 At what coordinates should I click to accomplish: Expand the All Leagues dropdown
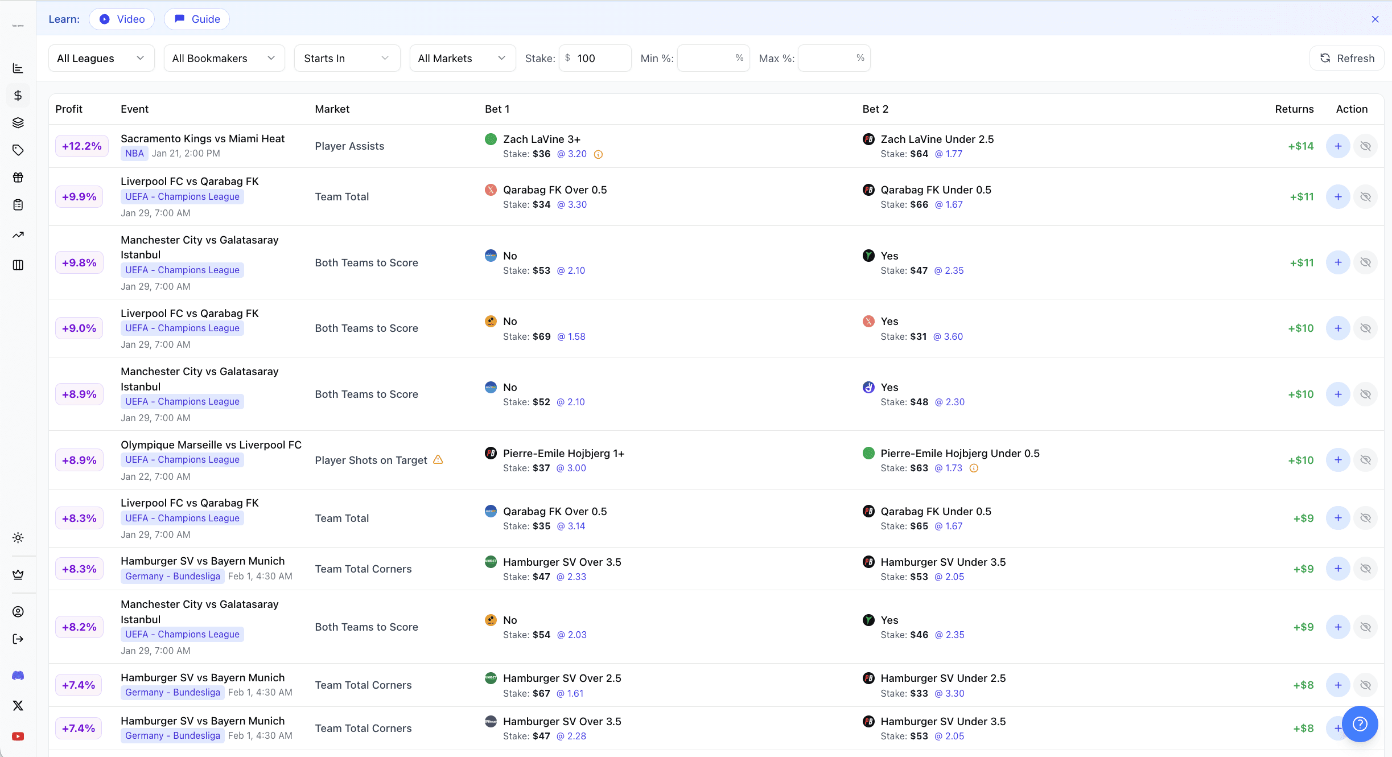tap(101, 58)
